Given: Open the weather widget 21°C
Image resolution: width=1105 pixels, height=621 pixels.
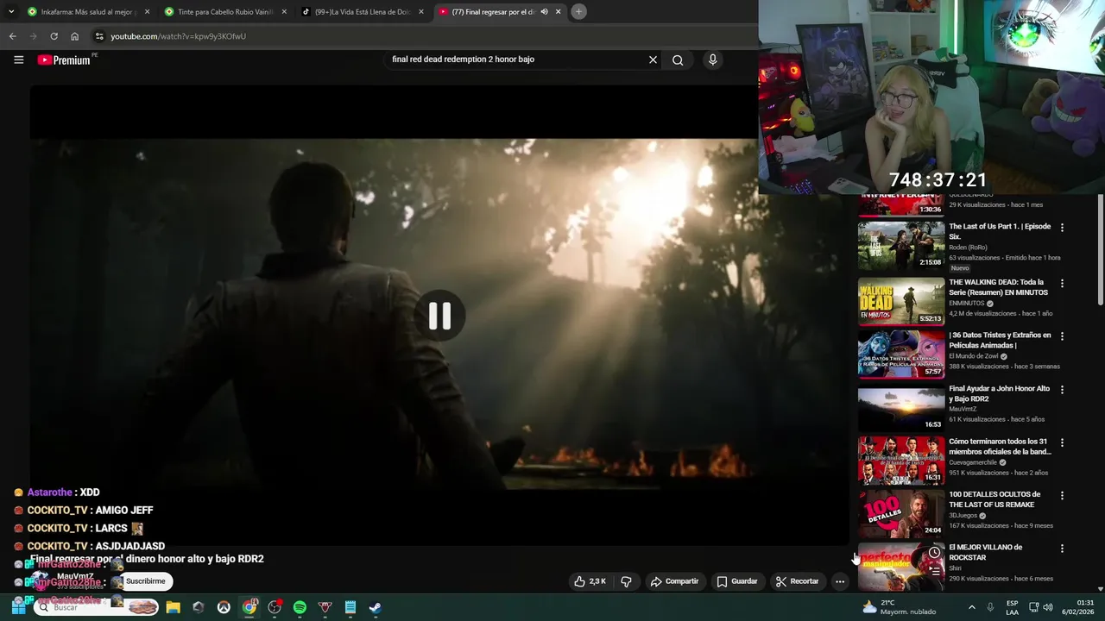Looking at the screenshot, I should point(899,607).
